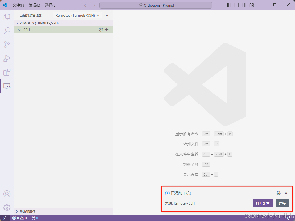Open the Run and Debug view
Viewport: 295px width, 221px height.
[x=7, y=58]
